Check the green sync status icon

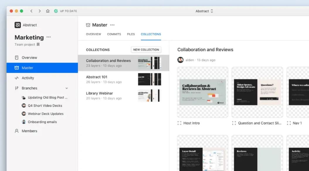pyautogui.click(x=56, y=11)
